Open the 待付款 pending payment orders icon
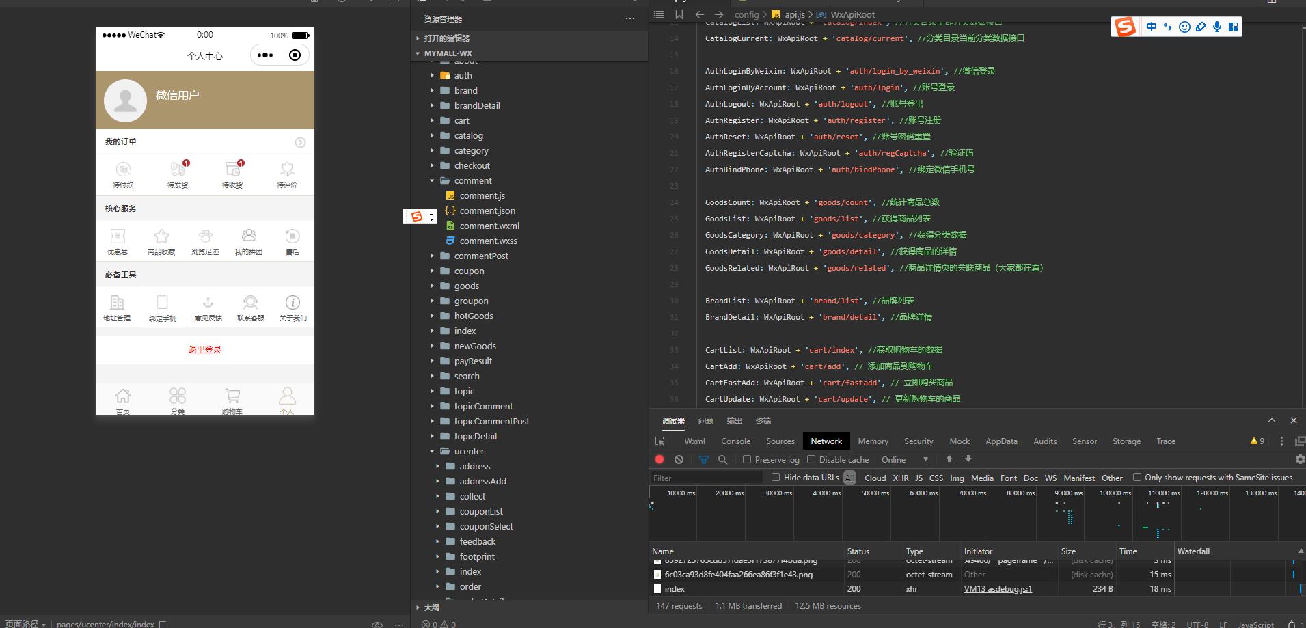1306x628 pixels. click(x=123, y=169)
